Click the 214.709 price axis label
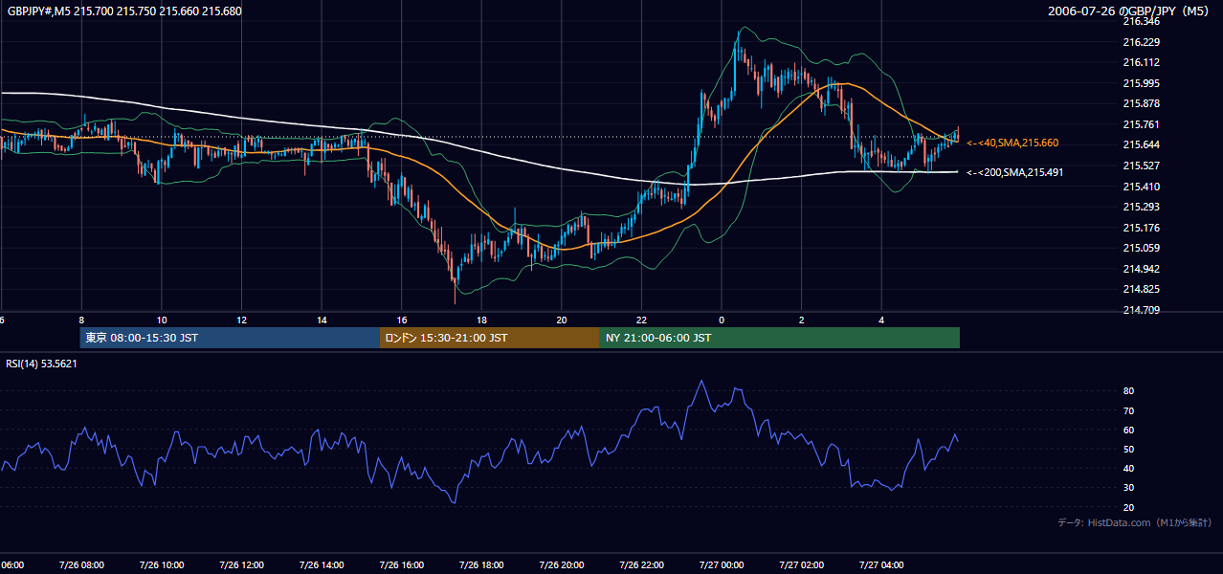1223x574 pixels. coord(1142,310)
